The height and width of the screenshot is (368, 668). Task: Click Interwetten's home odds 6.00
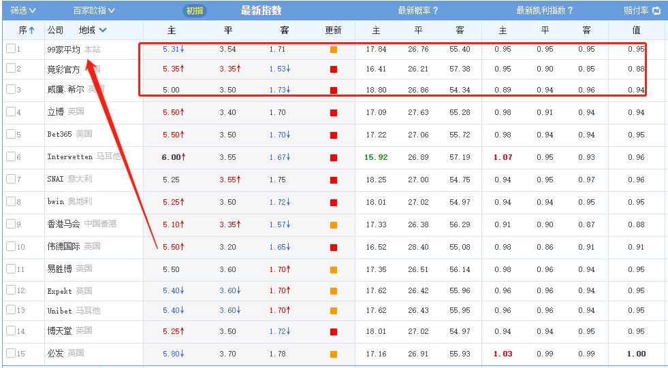172,157
